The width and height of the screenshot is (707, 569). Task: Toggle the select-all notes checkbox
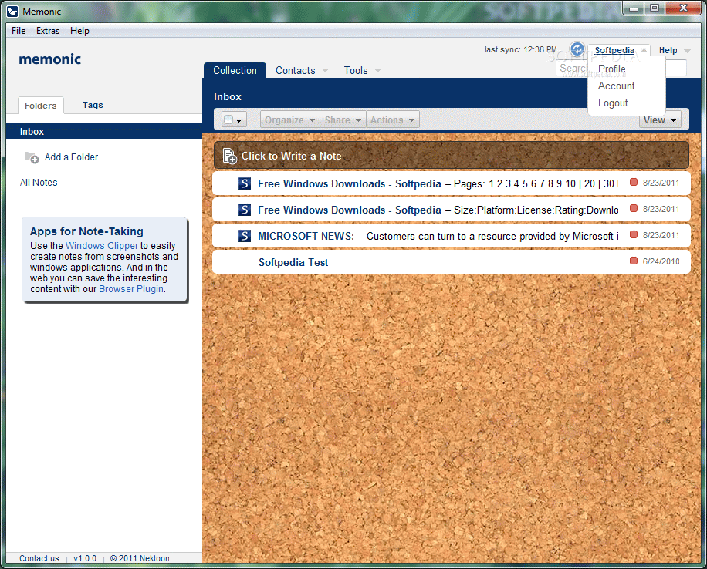228,120
